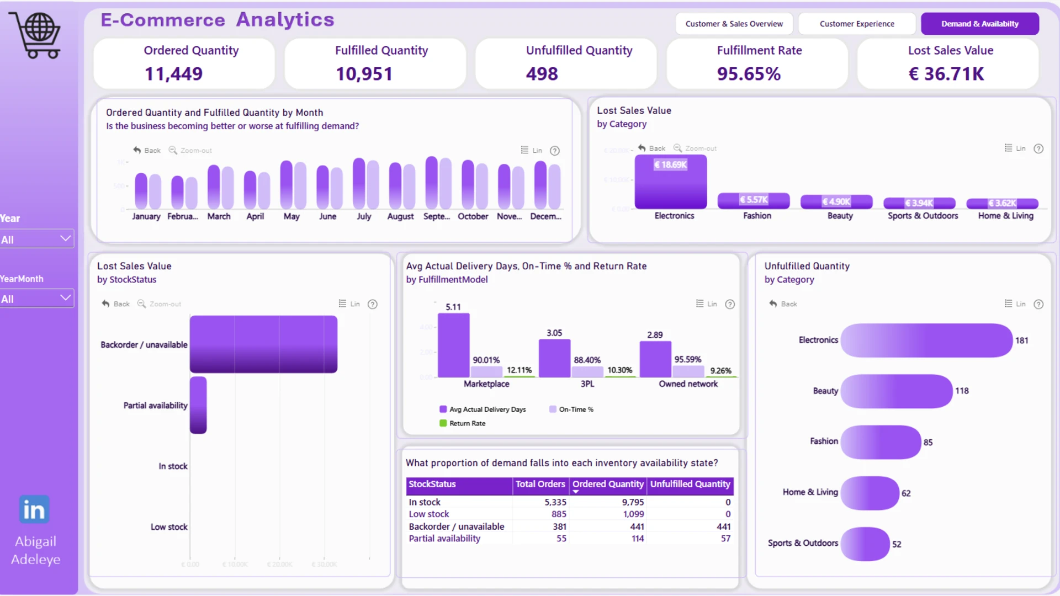
Task: Select the July ordered quantity bar
Action: [x=359, y=183]
